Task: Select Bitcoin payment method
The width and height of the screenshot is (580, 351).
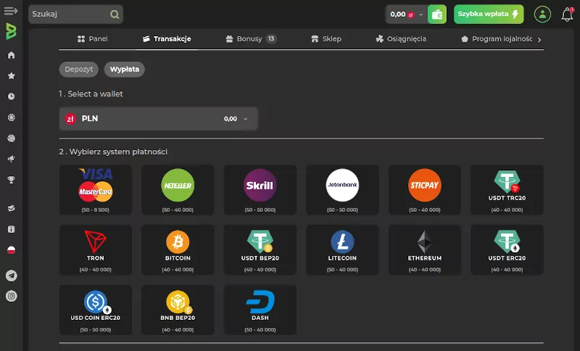Action: [x=178, y=250]
